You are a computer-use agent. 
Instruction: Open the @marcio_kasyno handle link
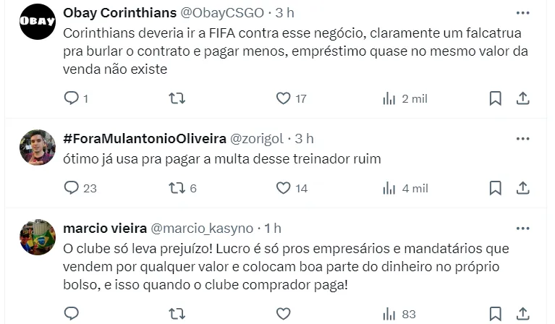pyautogui.click(x=202, y=229)
